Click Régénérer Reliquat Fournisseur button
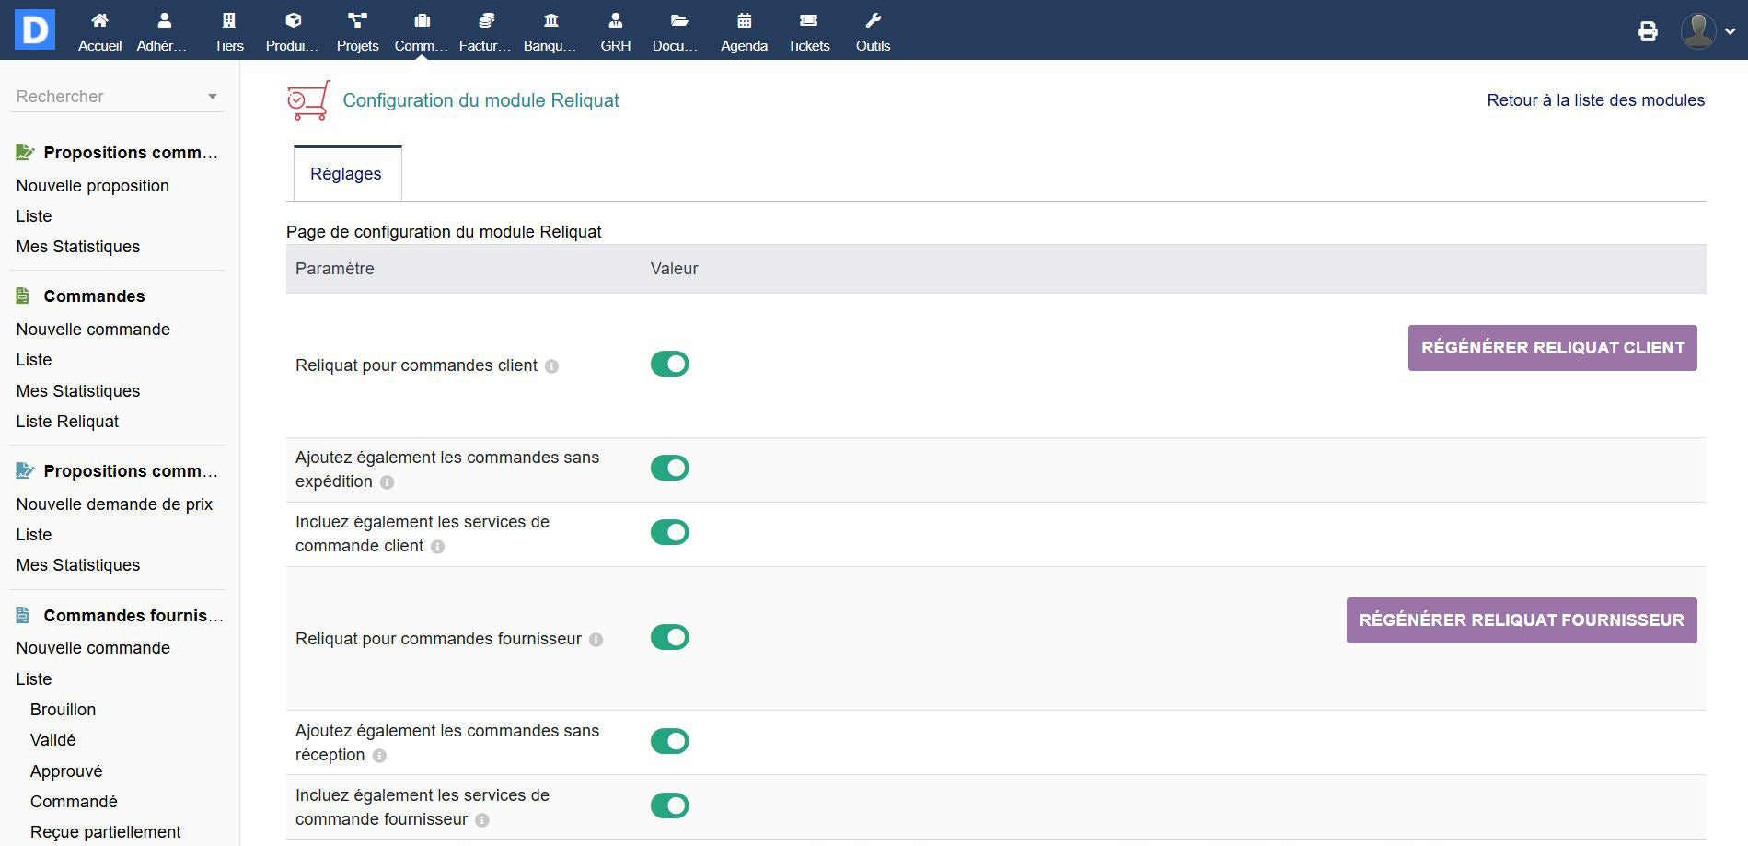Viewport: 1748px width, 846px height. point(1521,620)
